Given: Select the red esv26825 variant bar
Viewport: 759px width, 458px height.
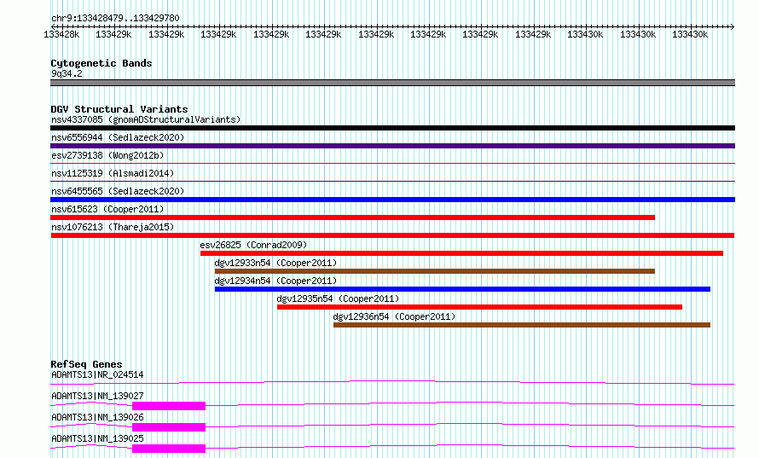Looking at the screenshot, I should [461, 253].
